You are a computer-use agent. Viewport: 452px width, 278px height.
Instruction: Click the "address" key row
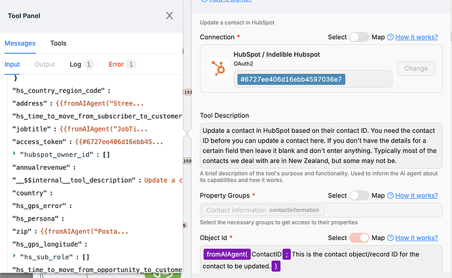(78, 103)
